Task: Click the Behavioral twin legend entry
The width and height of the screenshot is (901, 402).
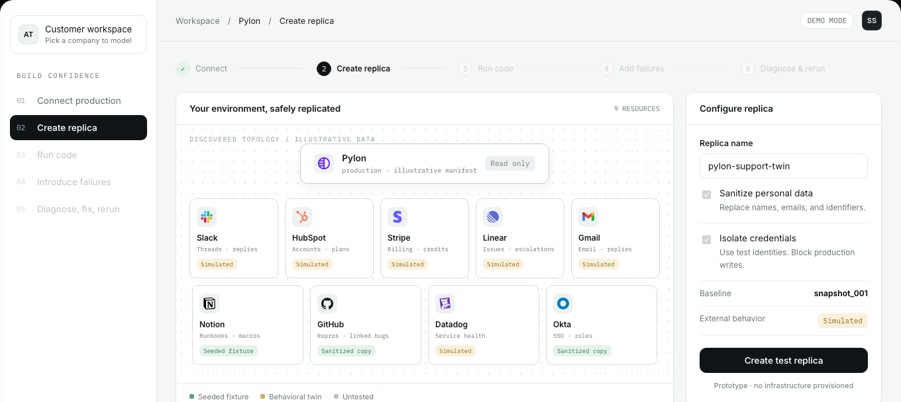Action: click(291, 397)
